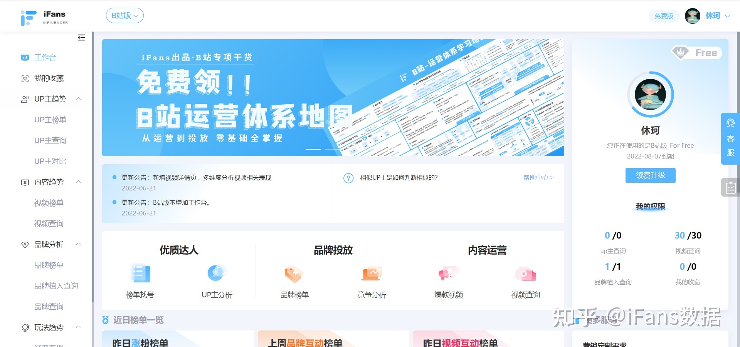
Task: Collapse the 品牌分析 menu section
Action: (x=78, y=244)
